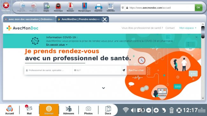
Task: Click the vertical scrollbar thumb
Action: [x=203, y=32]
